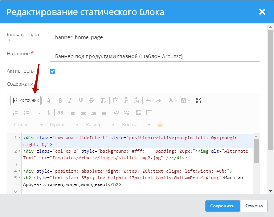Uncheck the Активность checkbox
The height and width of the screenshot is (217, 274).
[53, 71]
